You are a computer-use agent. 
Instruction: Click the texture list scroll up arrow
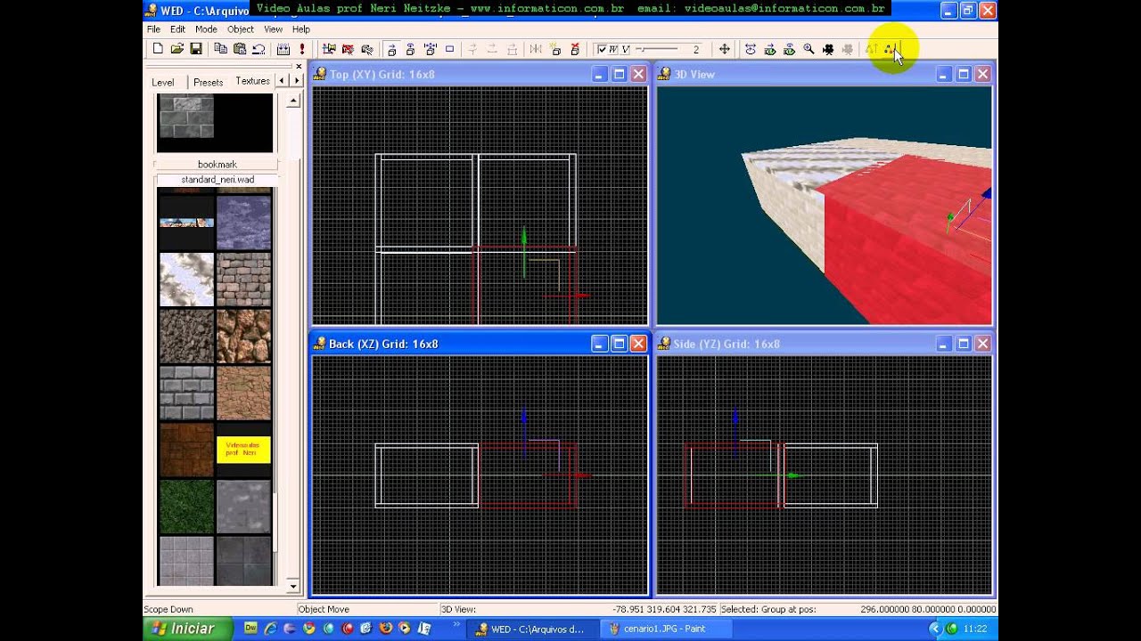point(293,101)
